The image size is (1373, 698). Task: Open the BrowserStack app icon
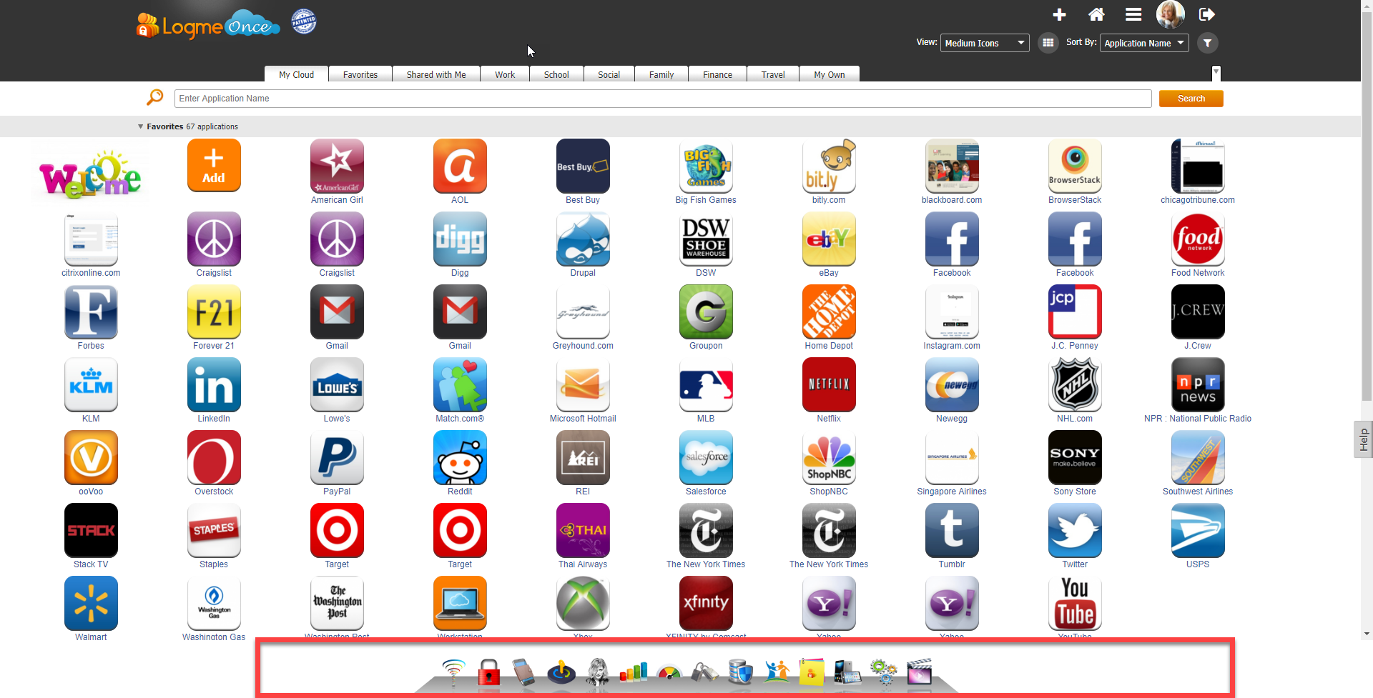[1075, 166]
